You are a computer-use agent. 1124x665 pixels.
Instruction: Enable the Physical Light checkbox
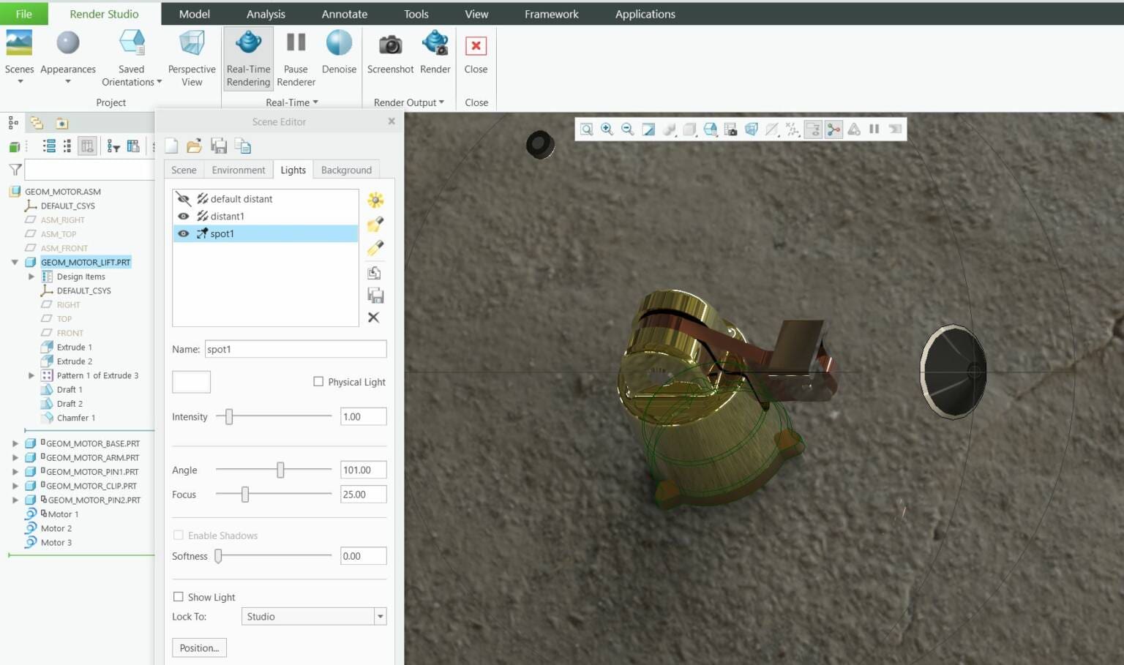318,382
